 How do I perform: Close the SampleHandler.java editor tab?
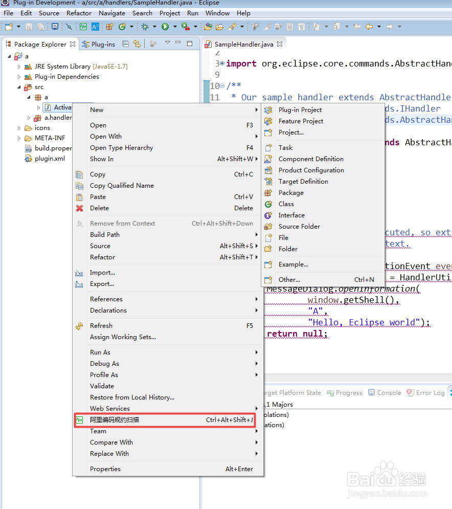pyautogui.click(x=280, y=44)
